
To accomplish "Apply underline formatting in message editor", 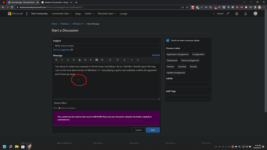I will [x=68, y=60].
